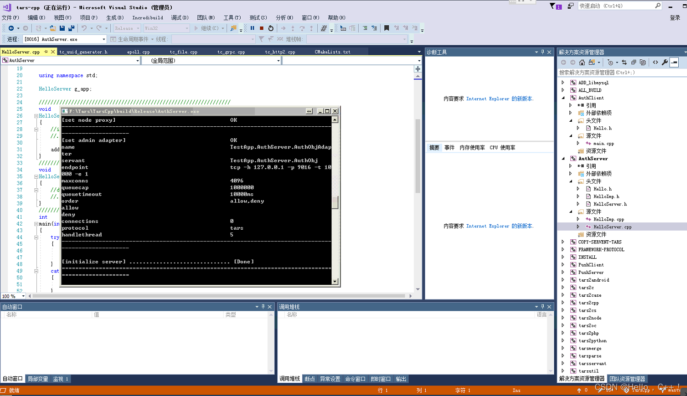
Task: Pause debugging with Break All
Action: [x=252, y=28]
